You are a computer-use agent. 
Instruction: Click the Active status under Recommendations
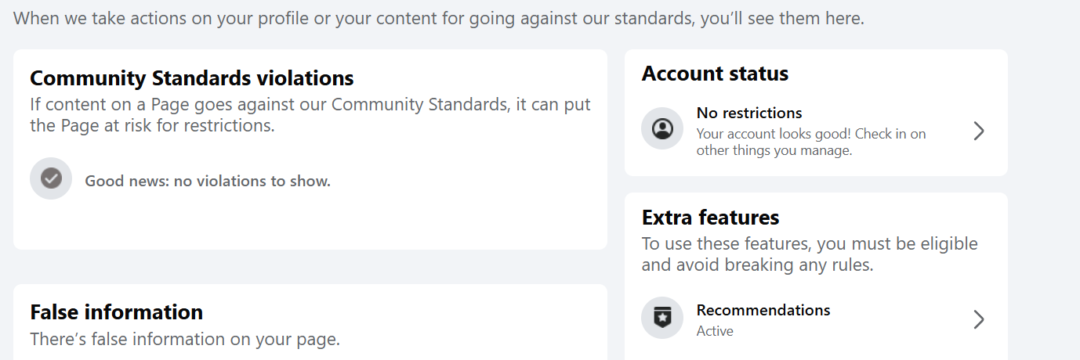tap(715, 331)
